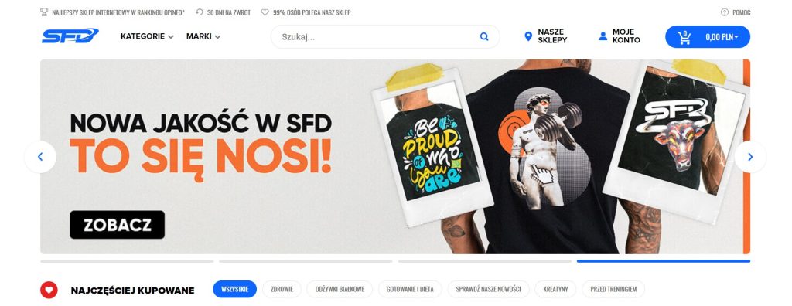Click the SFD logo in the header

pos(70,36)
